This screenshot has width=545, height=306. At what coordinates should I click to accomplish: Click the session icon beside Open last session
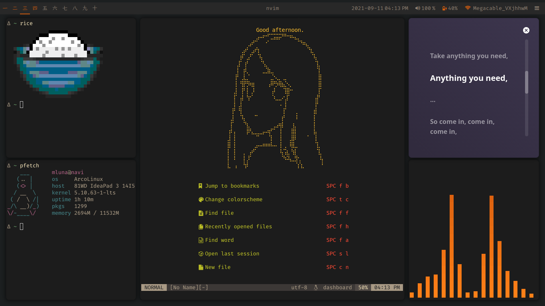pyautogui.click(x=201, y=254)
